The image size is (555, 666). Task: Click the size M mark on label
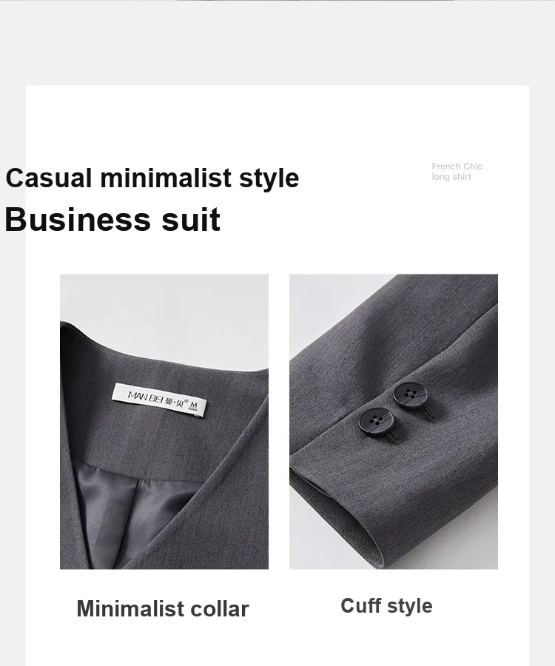pyautogui.click(x=193, y=406)
